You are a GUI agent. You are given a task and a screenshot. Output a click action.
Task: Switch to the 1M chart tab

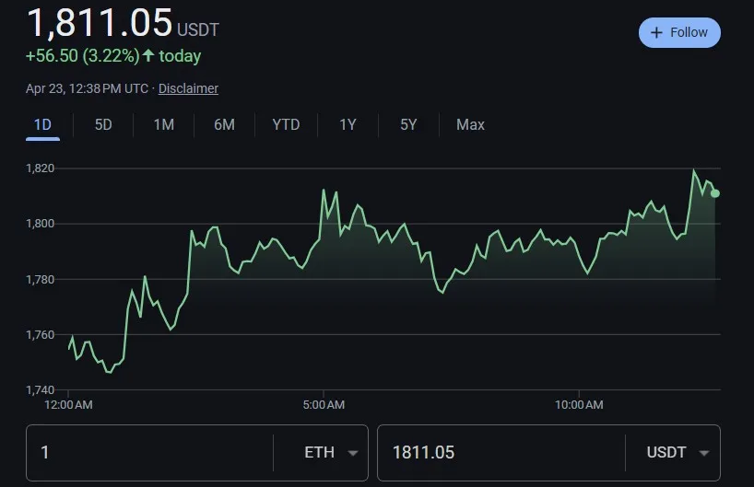coord(163,124)
